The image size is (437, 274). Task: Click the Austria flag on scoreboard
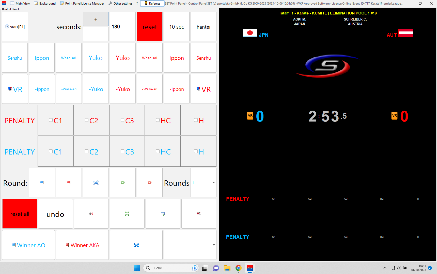tap(406, 33)
